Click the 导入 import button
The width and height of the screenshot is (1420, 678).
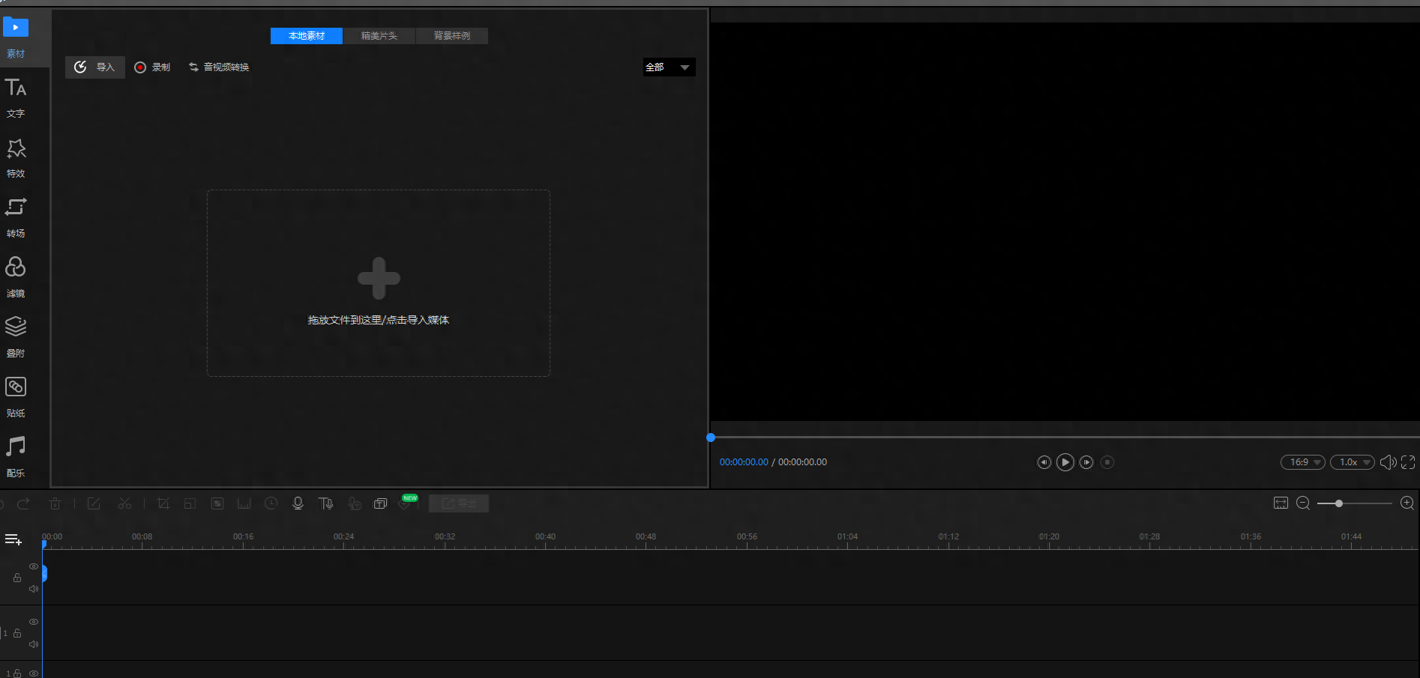point(95,67)
